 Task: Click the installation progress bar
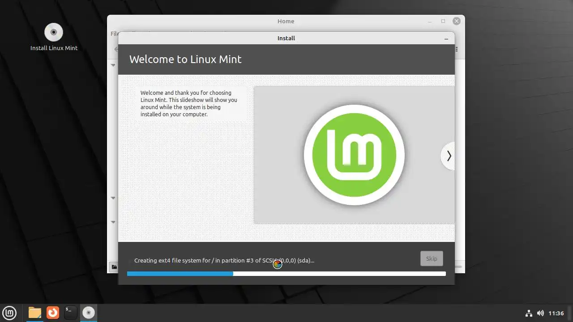pyautogui.click(x=286, y=274)
